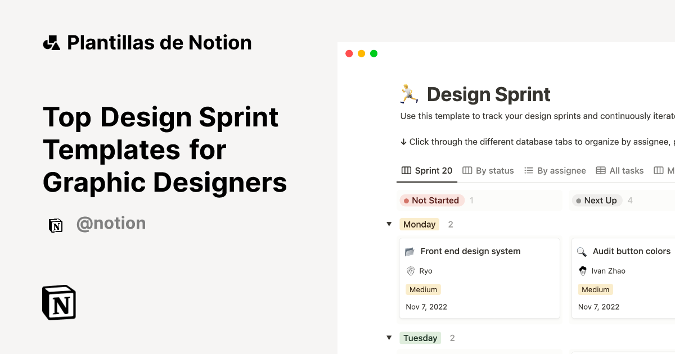Click the Notion N logo at bottom left
Screen dimensions: 675x354
click(x=58, y=302)
